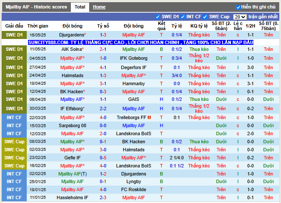The width and height of the screenshot is (281, 203).
Task: Click GAIS team name
Action: [x=134, y=99]
